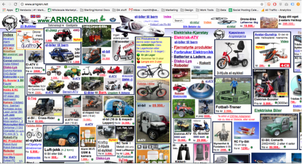This screenshot has height=165, width=303.
Task: Select Hobby & RC in the sidebar index
Action: pos(10,90)
